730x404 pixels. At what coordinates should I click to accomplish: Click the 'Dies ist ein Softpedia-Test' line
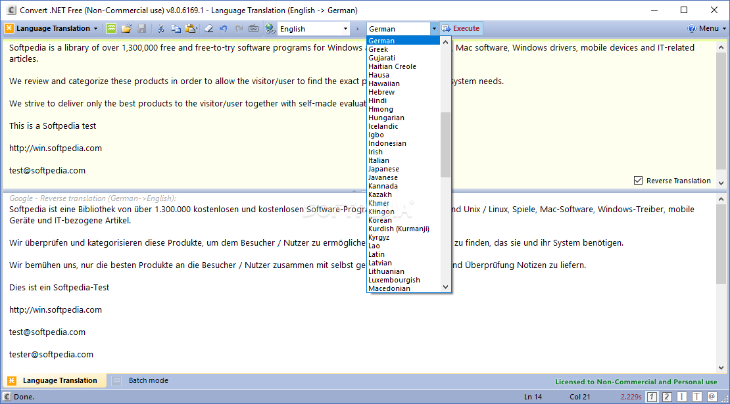59,287
